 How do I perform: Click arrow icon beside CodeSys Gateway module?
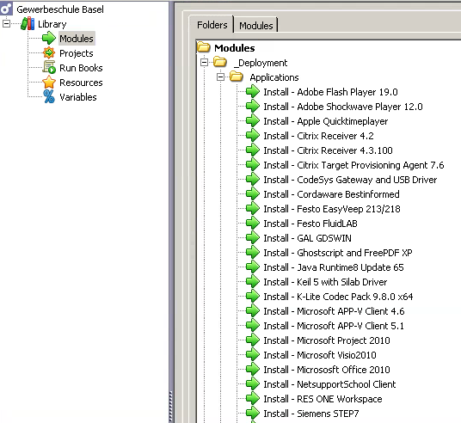coord(253,180)
